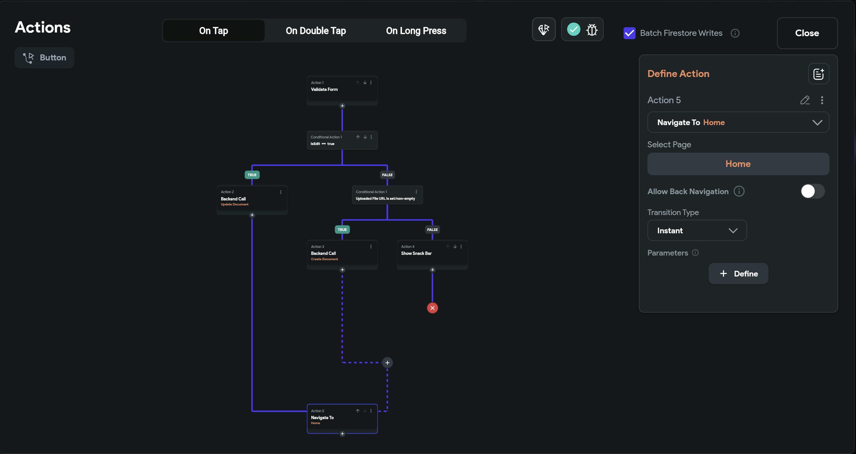Click the move-down arrow on the Validate Form node
The height and width of the screenshot is (454, 856).
pos(365,83)
